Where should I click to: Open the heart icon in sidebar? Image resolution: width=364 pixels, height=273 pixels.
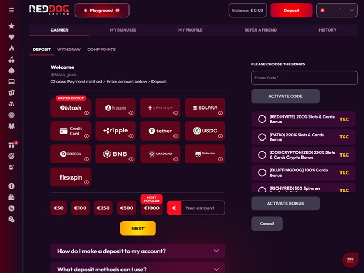(11, 37)
